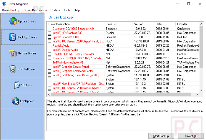Select Intel(R) 100 Series/C230 Chipset Family HDC row
This screenshot has height=140, width=206.
(x=123, y=41)
